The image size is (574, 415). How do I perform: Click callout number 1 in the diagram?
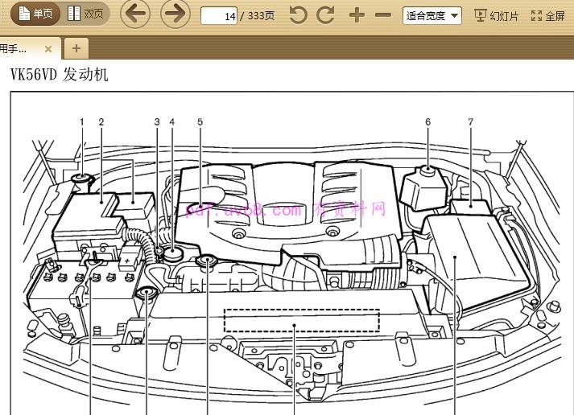[x=81, y=121]
